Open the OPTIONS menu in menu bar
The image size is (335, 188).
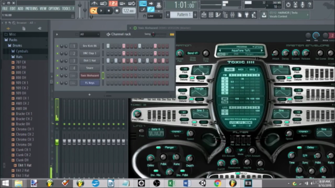54,9
